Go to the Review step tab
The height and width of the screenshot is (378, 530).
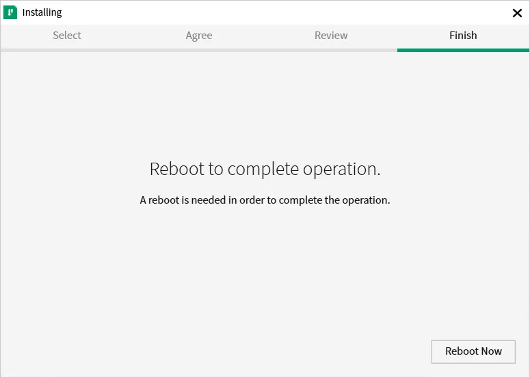[331, 36]
